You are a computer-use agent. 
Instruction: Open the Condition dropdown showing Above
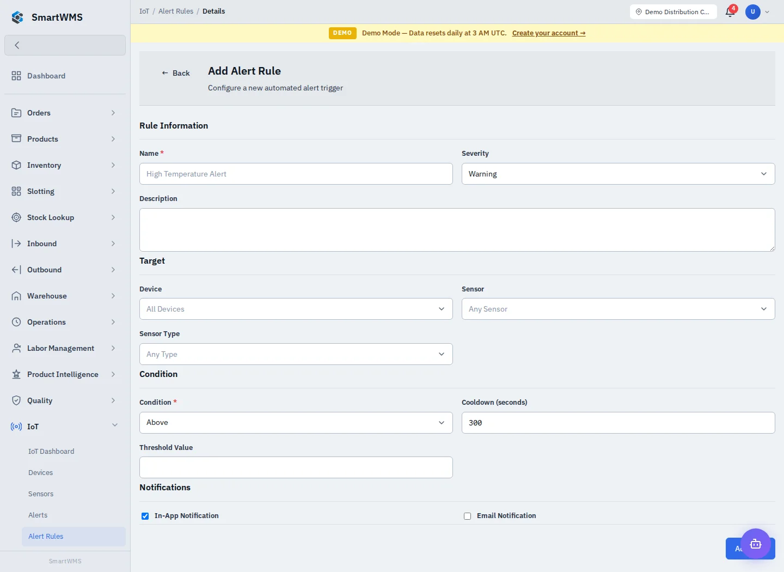pos(296,423)
